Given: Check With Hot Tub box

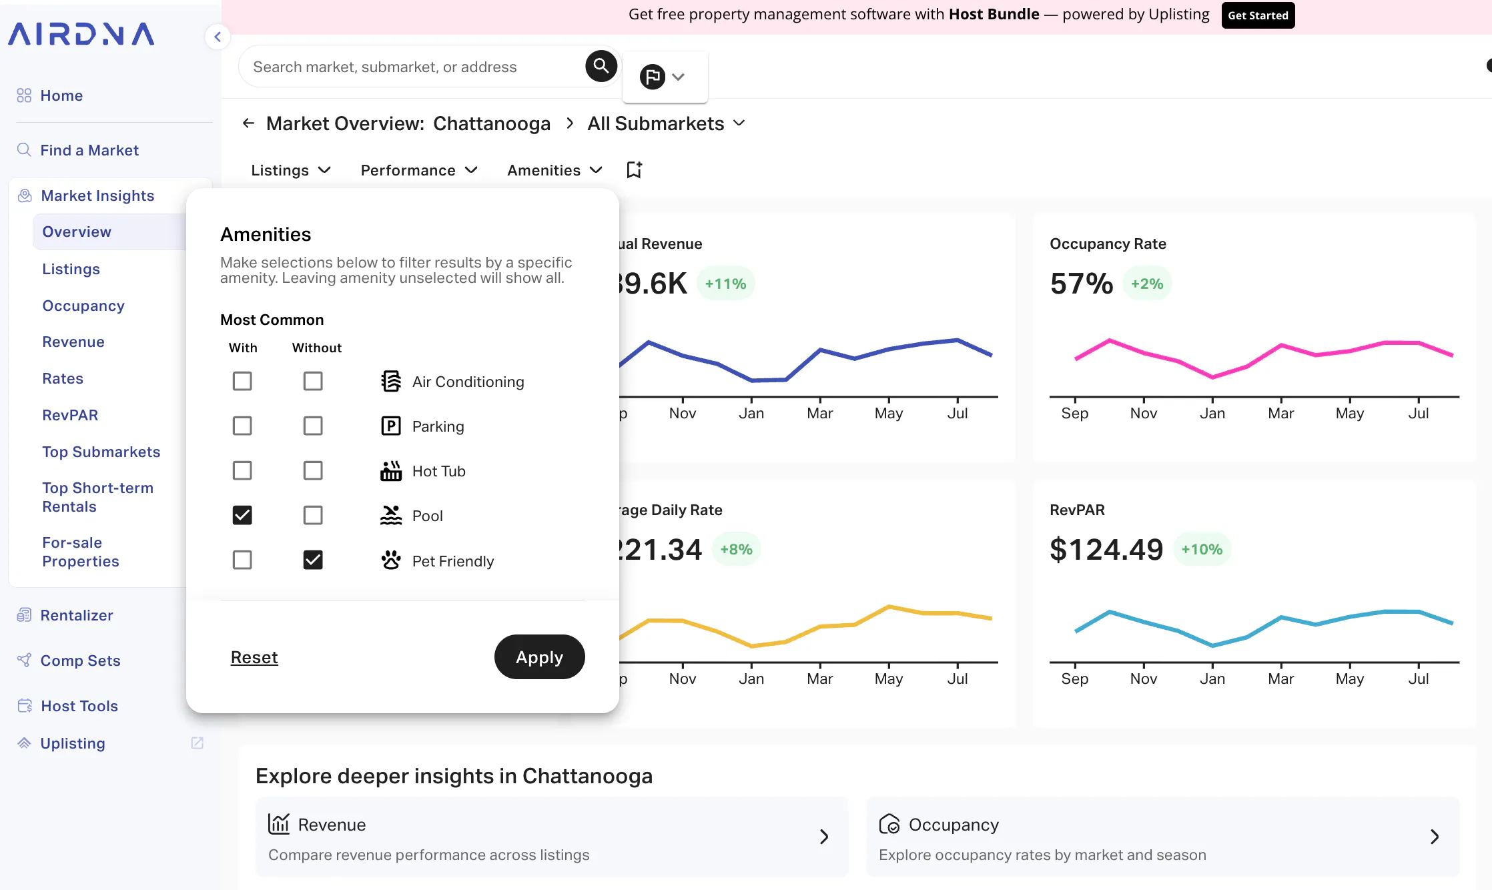Looking at the screenshot, I should [x=242, y=470].
